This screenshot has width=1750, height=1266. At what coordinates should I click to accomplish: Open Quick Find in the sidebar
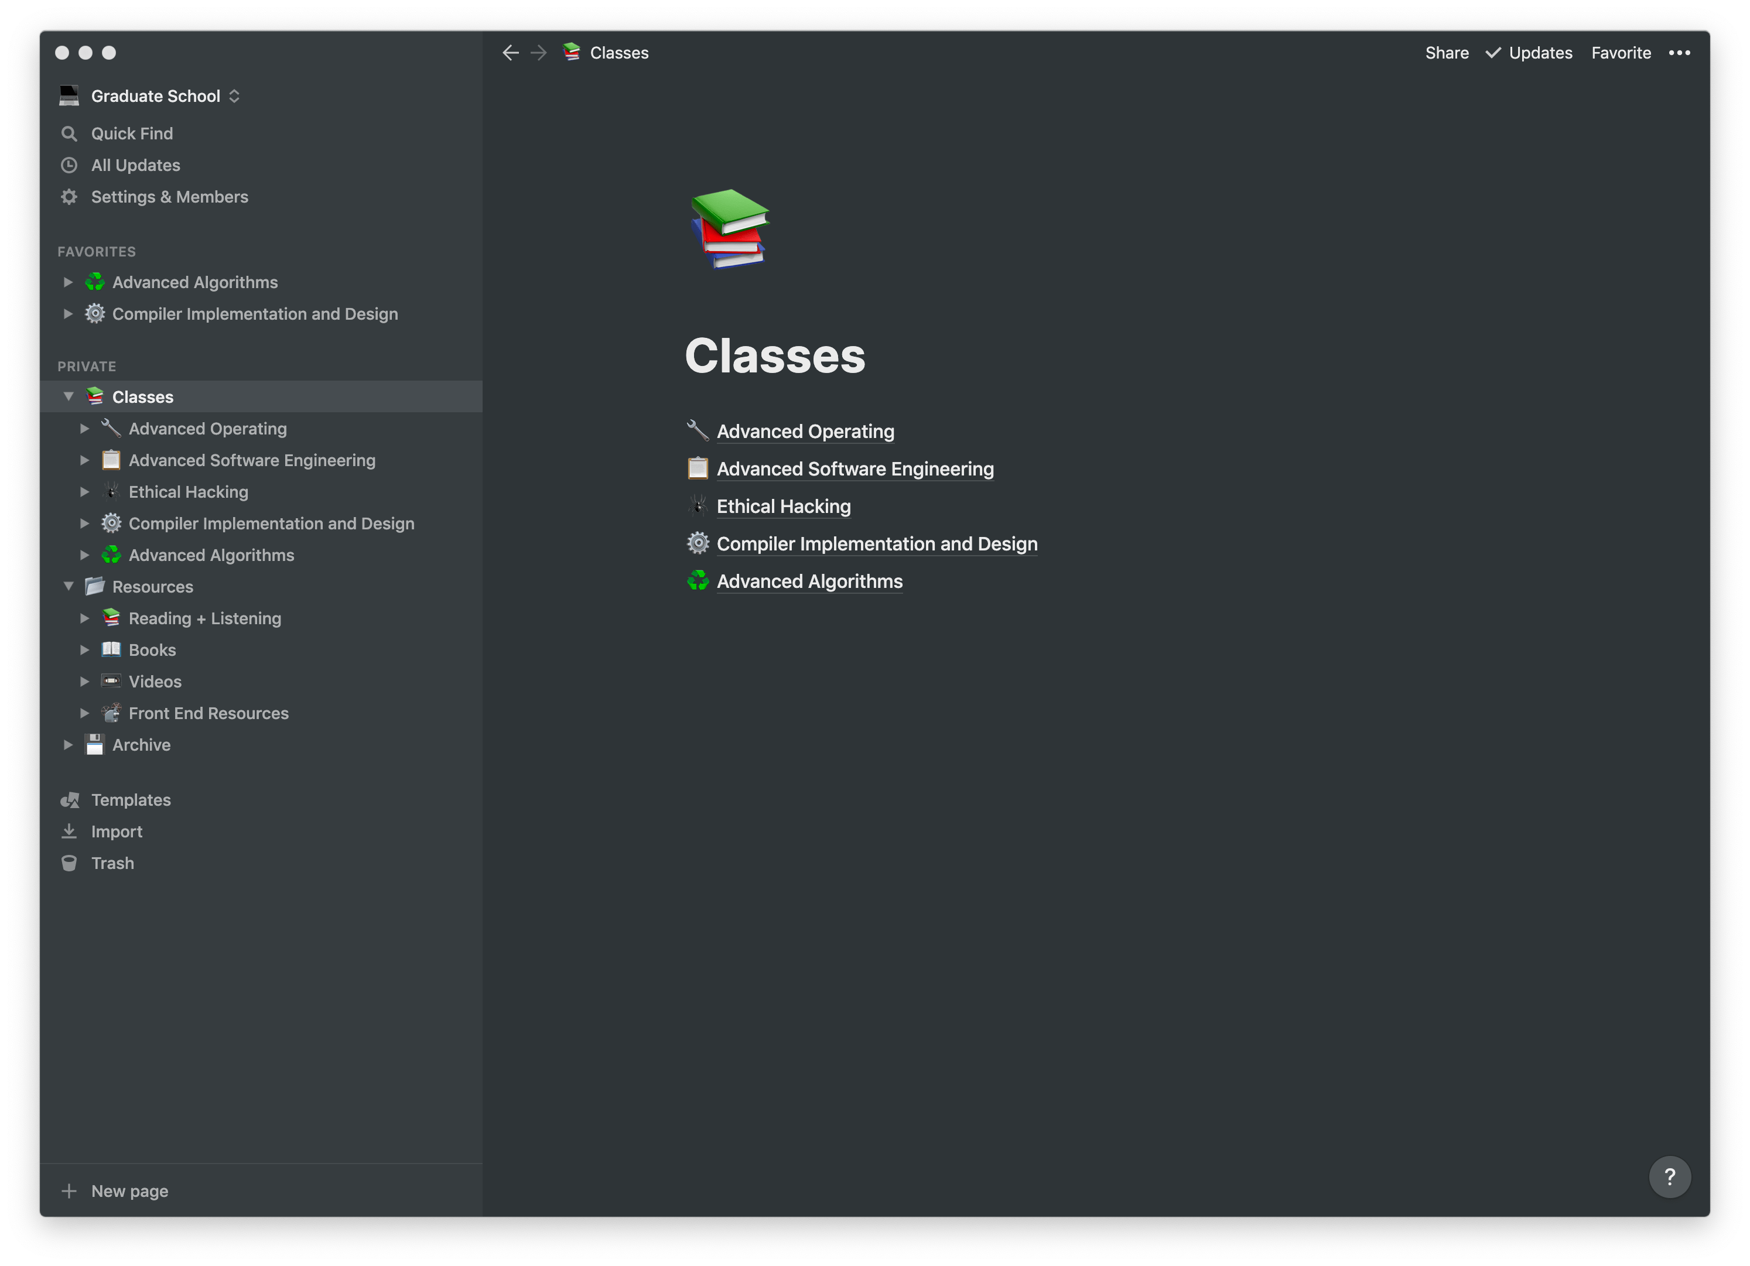tap(132, 132)
